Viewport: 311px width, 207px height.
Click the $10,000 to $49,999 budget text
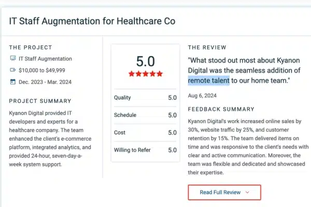tap(42, 70)
